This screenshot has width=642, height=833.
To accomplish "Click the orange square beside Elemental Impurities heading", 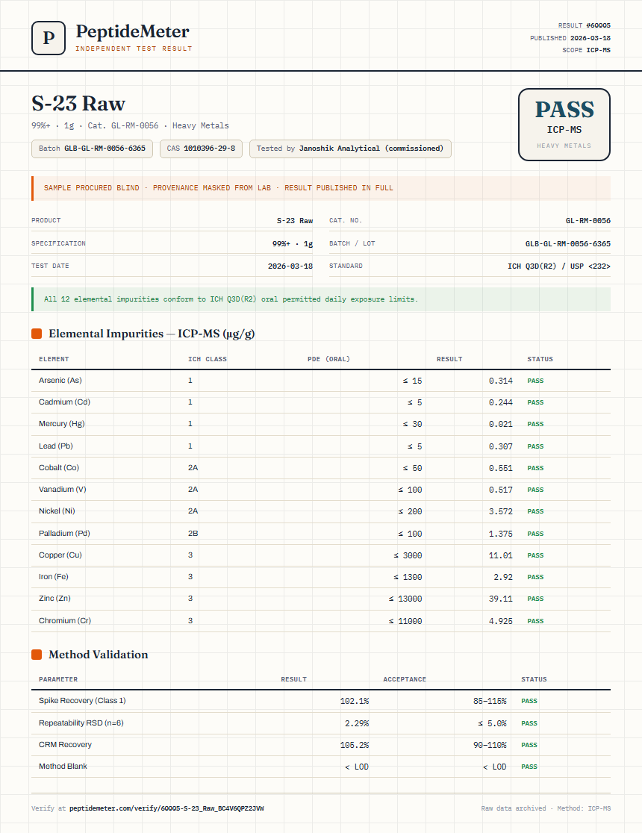I will 37,334.
